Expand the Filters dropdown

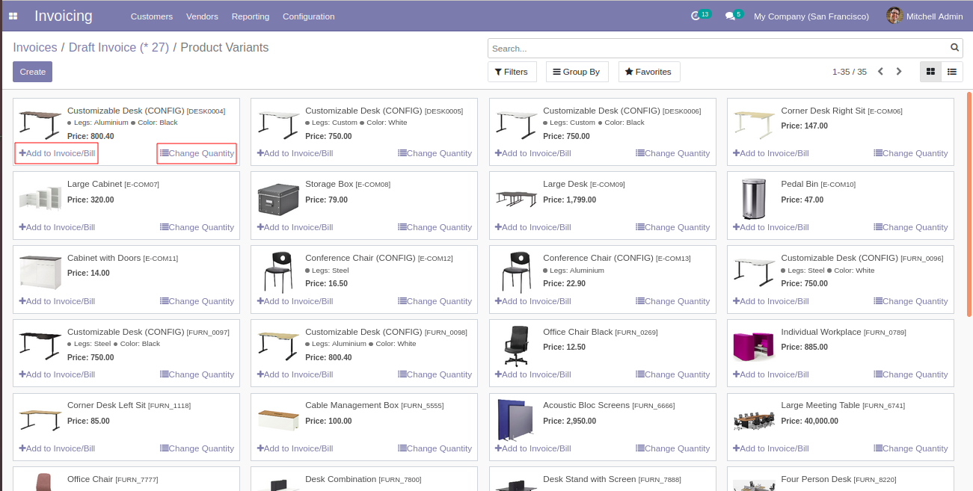[x=512, y=72]
